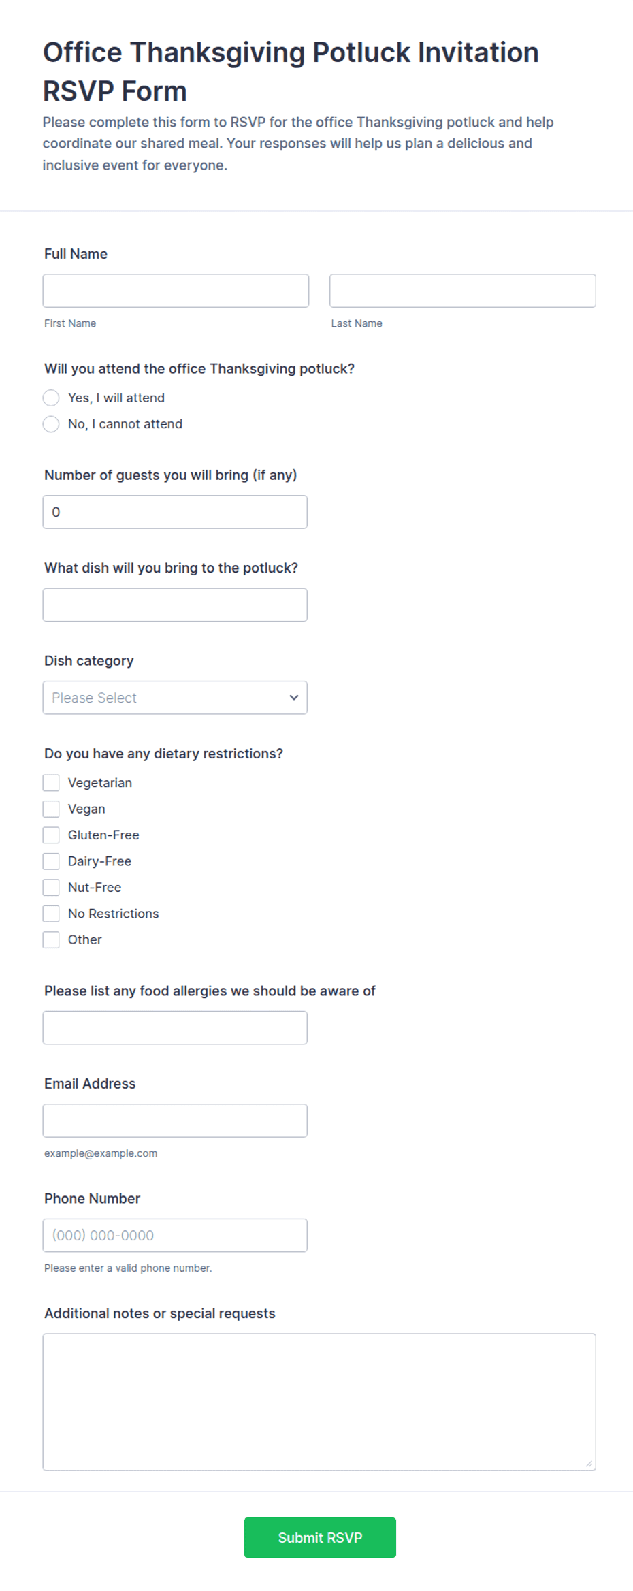Check the Vegetarian checkbox
Viewport: 633px width, 1591px height.
(x=51, y=783)
